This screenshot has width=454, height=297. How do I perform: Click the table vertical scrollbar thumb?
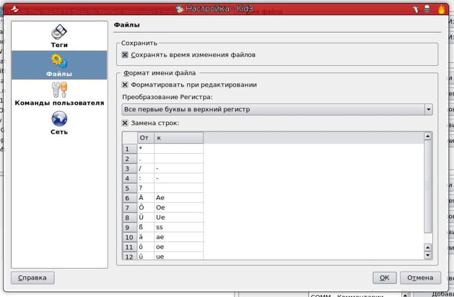click(427, 186)
